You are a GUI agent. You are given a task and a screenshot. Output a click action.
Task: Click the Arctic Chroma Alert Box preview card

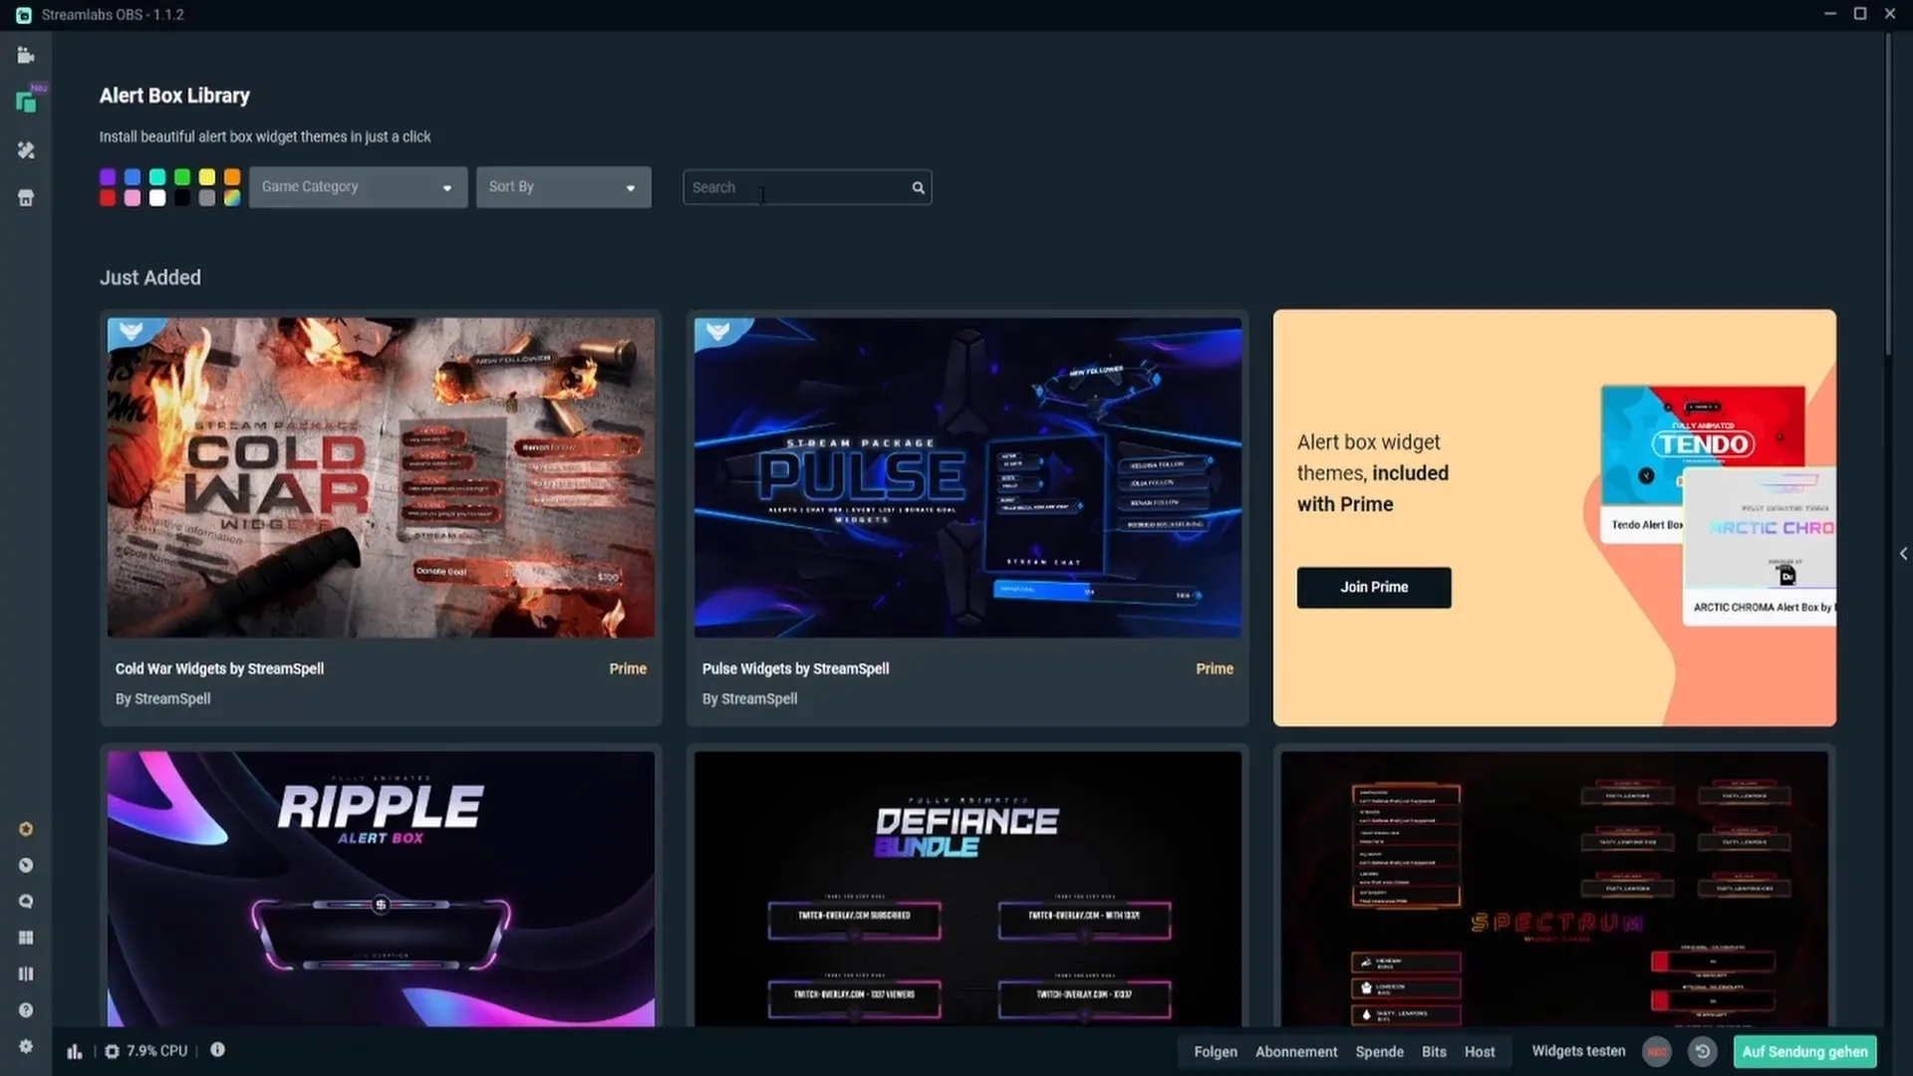[1760, 546]
